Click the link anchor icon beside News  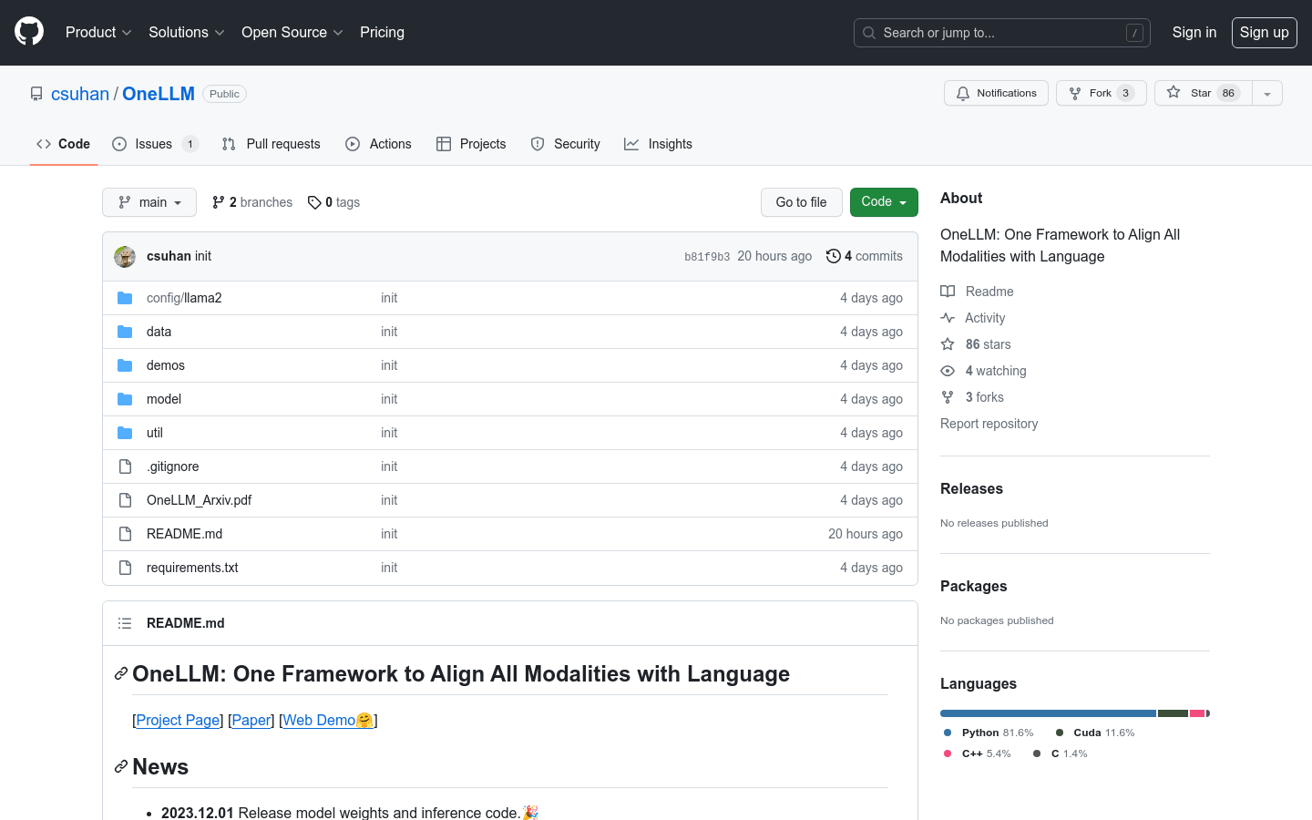tap(120, 767)
